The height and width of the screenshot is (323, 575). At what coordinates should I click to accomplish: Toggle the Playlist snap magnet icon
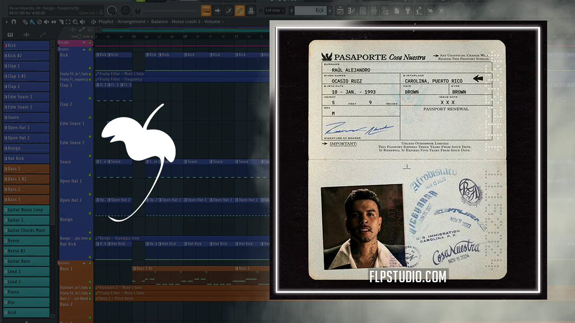[x=14, y=22]
